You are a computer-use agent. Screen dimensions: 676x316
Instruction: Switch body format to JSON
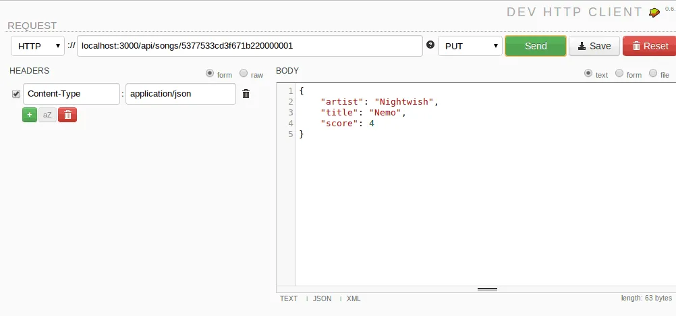click(x=322, y=298)
